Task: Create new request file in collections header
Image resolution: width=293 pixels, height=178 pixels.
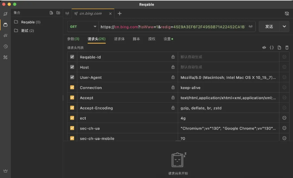Action: click(51, 13)
